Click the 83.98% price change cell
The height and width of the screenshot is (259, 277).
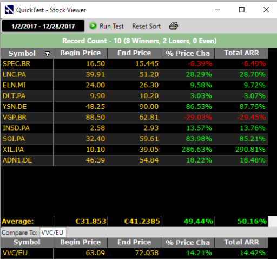pyautogui.click(x=199, y=139)
